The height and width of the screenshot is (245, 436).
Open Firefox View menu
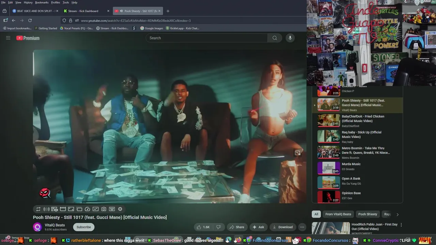[x=18, y=2]
